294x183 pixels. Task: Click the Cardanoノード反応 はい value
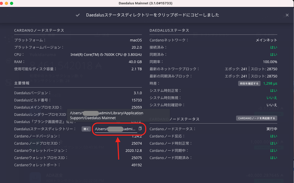click(x=274, y=136)
